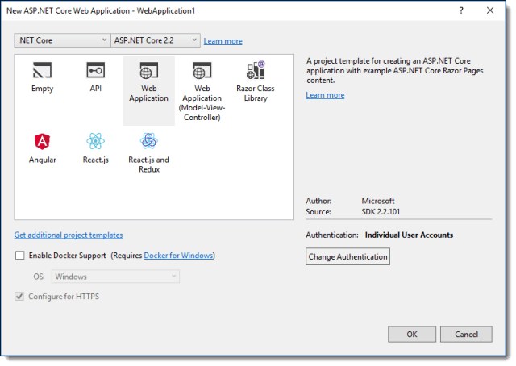Click Learn more link beside version dropdown
Screen dimensions: 516x366
223,41
